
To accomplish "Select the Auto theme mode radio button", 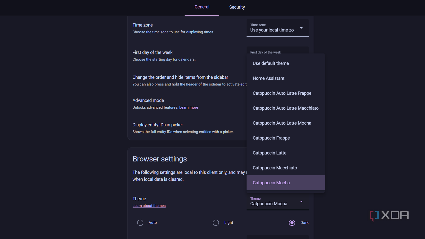I will pyautogui.click(x=140, y=223).
